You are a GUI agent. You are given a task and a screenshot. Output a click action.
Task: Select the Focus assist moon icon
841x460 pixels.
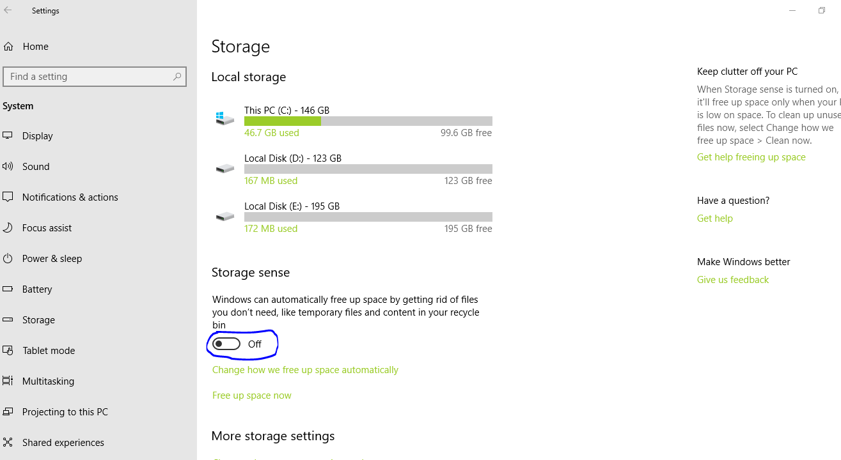[9, 227]
